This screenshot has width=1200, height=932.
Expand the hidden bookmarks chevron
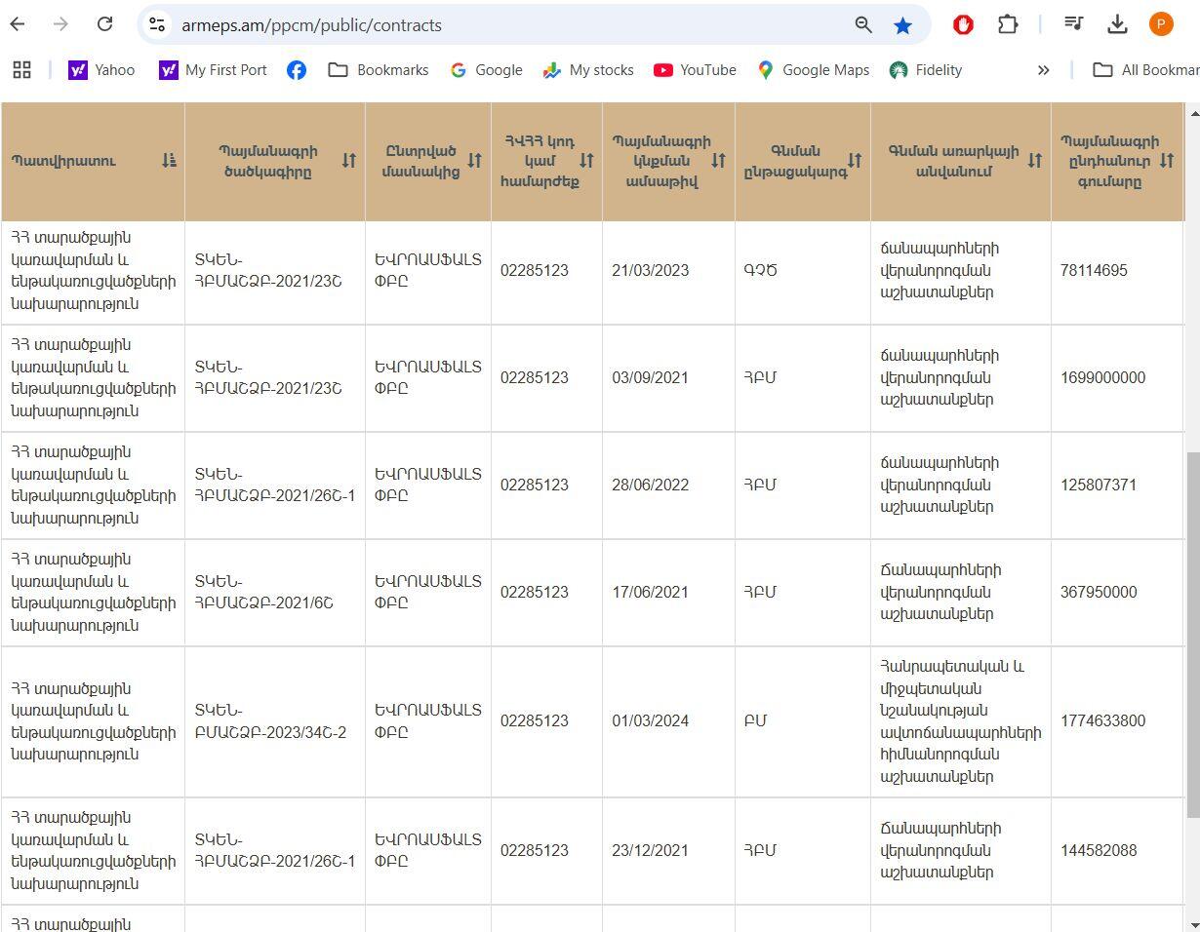click(1043, 70)
